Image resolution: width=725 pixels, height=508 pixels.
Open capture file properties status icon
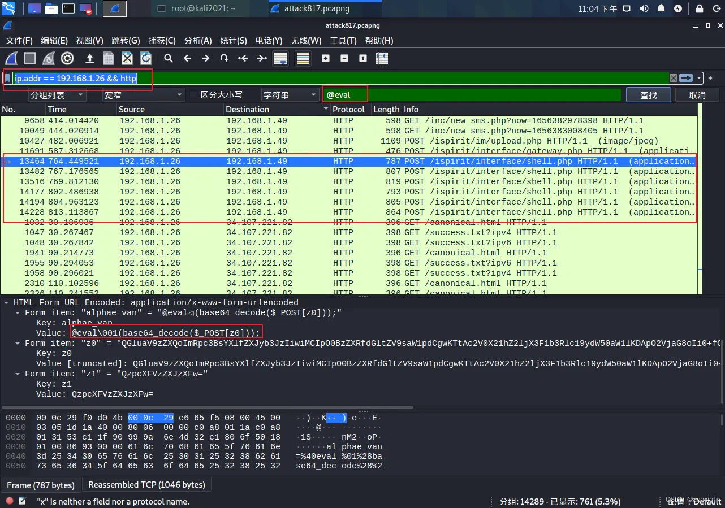coord(23,501)
